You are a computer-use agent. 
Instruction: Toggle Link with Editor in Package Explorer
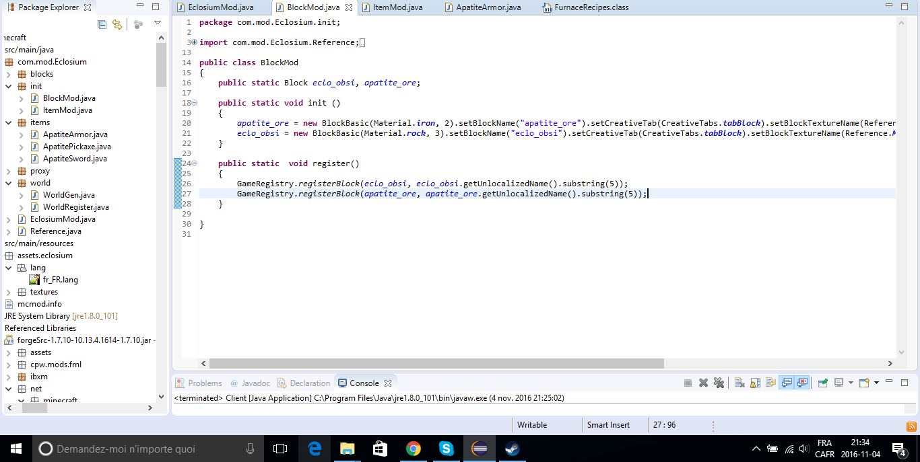pyautogui.click(x=117, y=25)
